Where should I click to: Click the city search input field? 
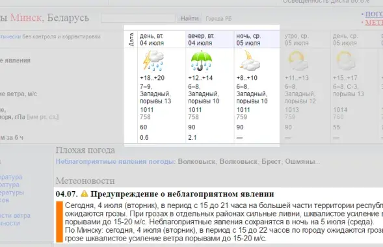point(138,18)
